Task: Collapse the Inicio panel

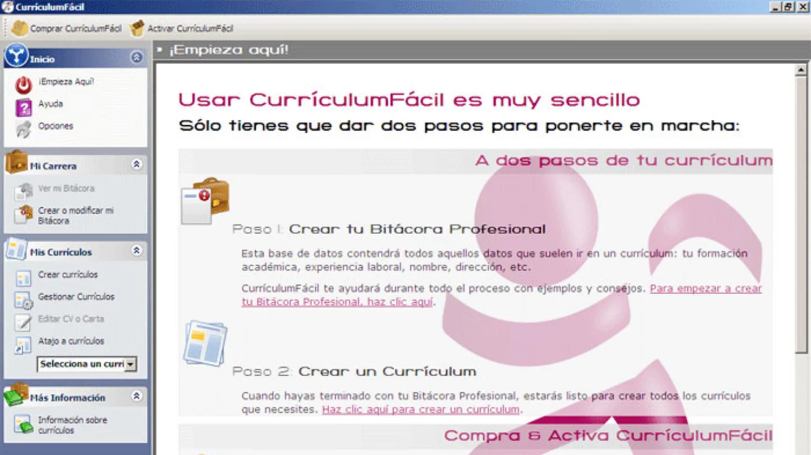Action: point(136,57)
